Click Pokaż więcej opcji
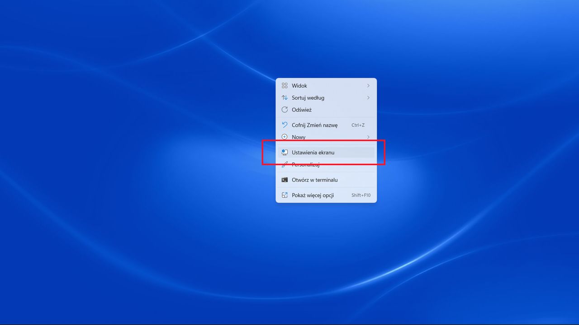This screenshot has height=325, width=579. 313,195
